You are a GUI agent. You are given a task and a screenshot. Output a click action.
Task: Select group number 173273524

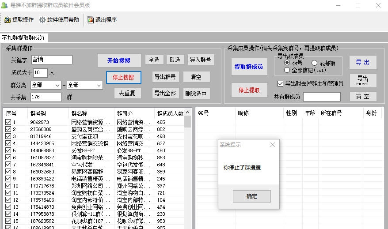42,193
